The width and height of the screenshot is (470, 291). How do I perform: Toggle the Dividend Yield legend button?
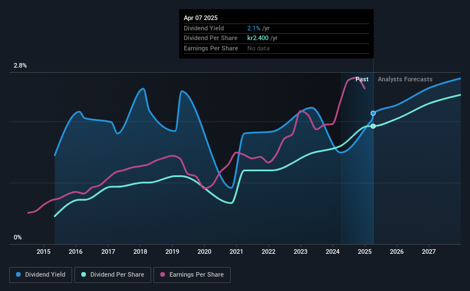click(x=41, y=275)
